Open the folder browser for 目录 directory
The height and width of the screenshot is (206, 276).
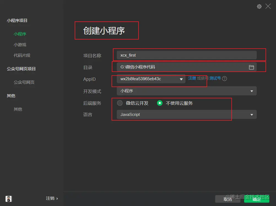(251, 67)
